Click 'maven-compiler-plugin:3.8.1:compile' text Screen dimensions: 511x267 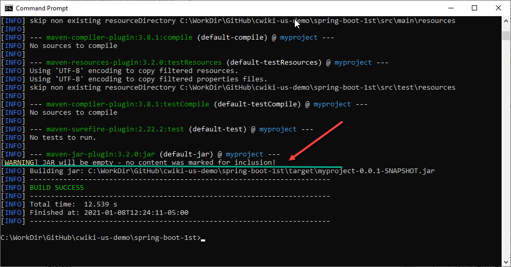click(x=120, y=38)
